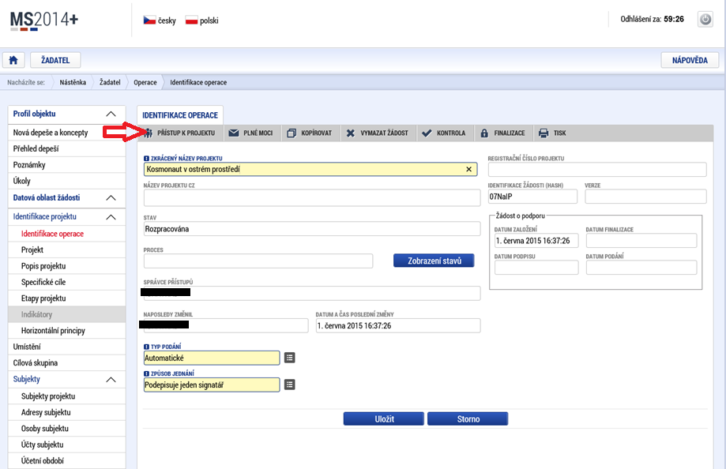Open Osoby subjektu in sidebar
The width and height of the screenshot is (726, 469).
66,429
